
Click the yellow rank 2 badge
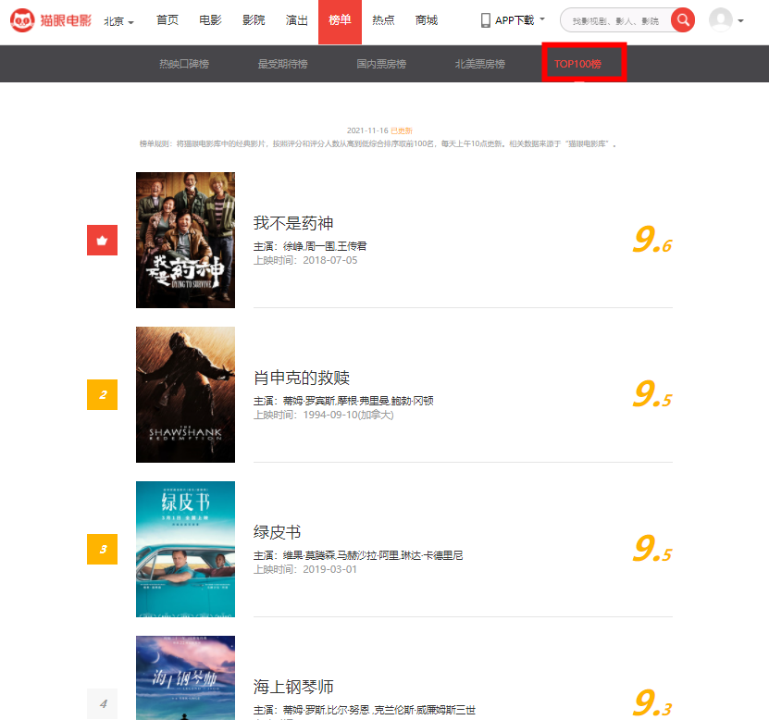coord(102,395)
